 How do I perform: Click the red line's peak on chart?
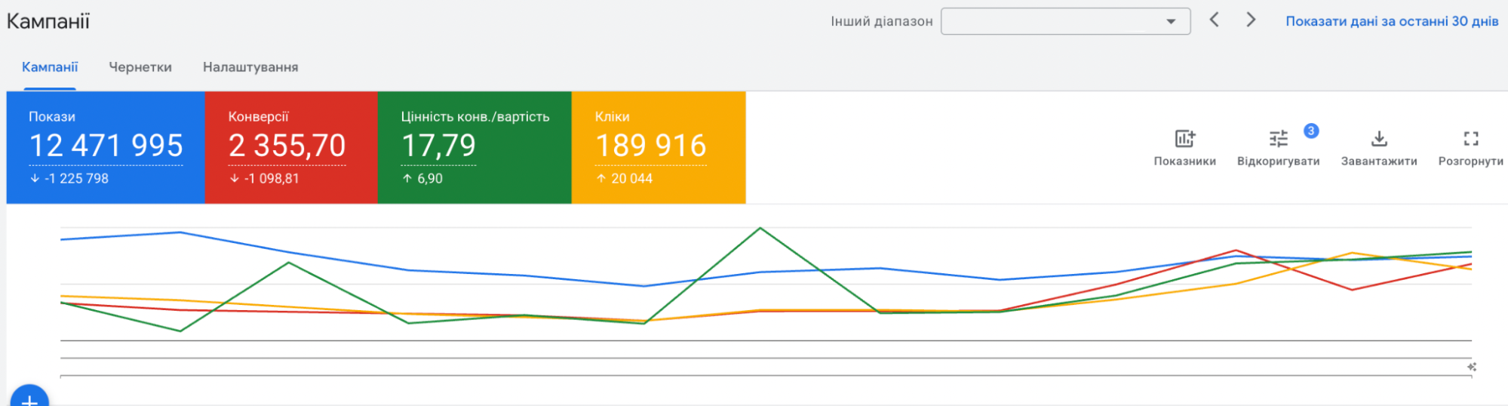pyautogui.click(x=1236, y=251)
